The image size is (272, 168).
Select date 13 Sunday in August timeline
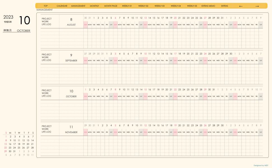145,18
